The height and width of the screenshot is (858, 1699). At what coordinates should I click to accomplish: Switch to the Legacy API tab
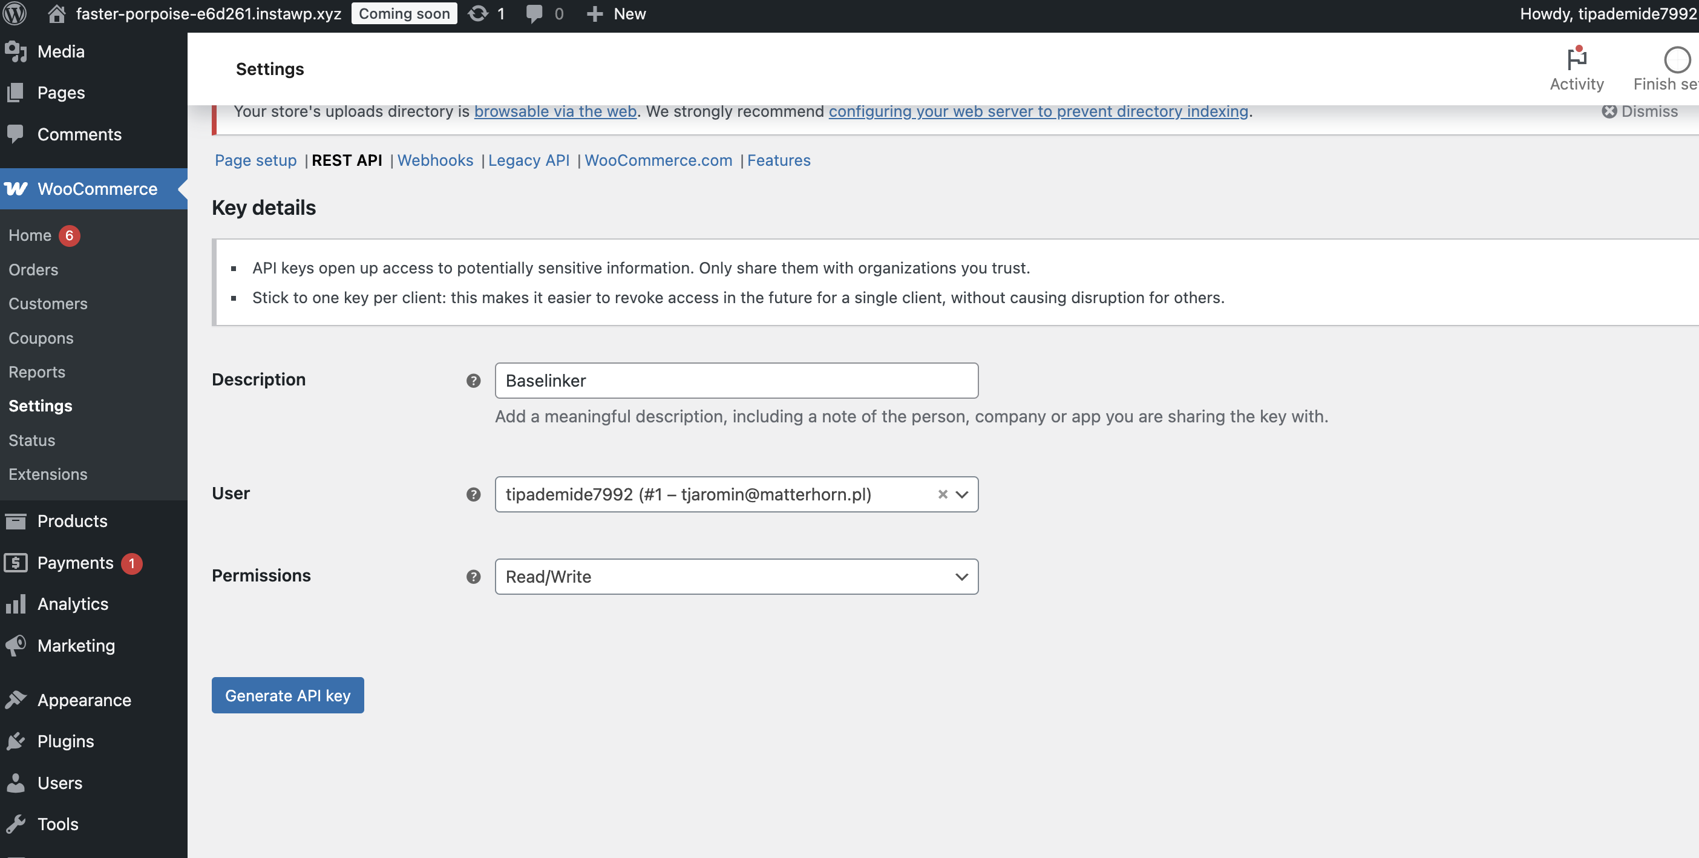tap(528, 160)
